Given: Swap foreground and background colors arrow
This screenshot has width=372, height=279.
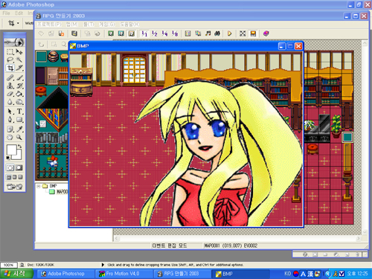Looking at the screenshot, I should (20, 147).
